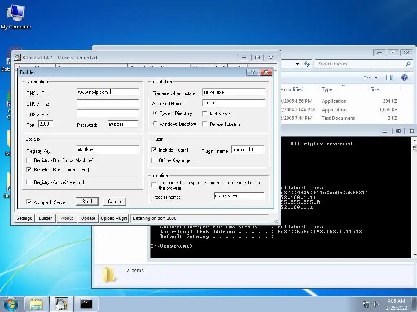Open the view options dropdown arrow in Explorer

[376, 78]
